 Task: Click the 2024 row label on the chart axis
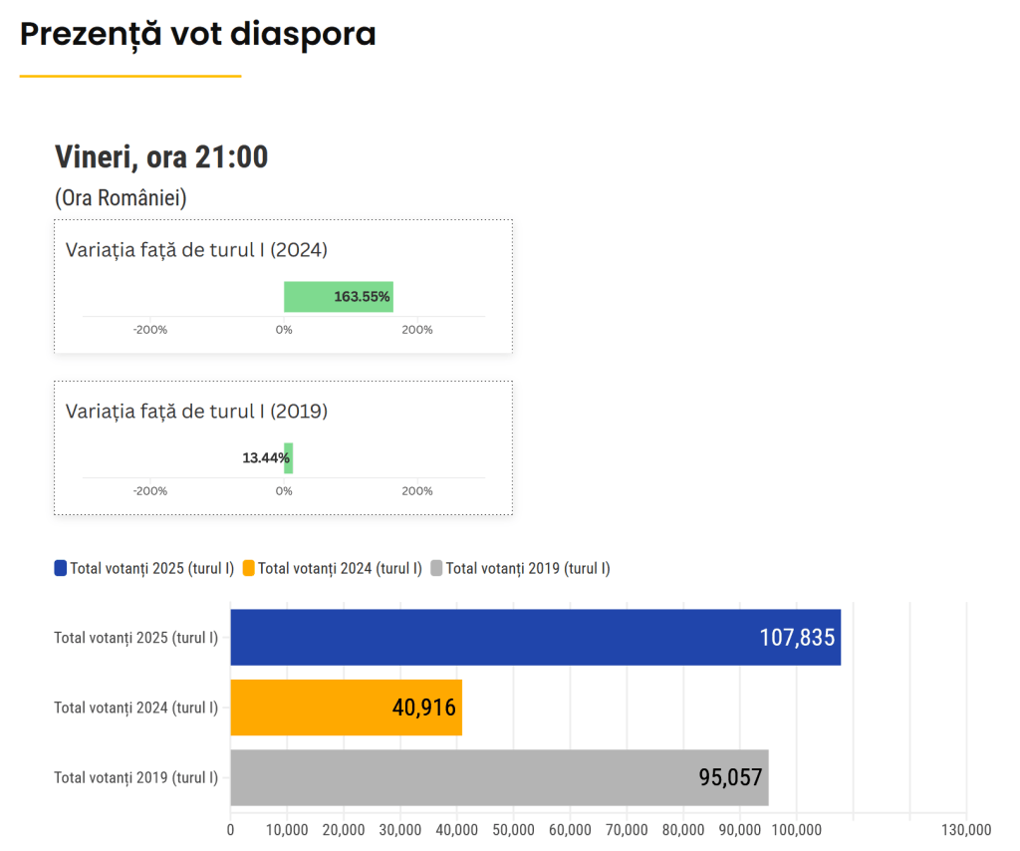135,708
